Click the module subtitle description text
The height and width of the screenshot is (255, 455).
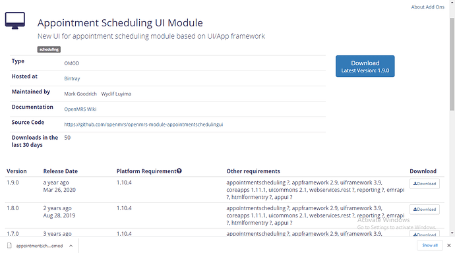(151, 36)
